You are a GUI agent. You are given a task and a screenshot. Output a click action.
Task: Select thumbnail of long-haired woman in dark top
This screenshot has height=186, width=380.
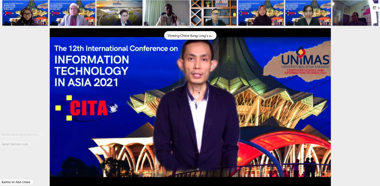pos(308,13)
